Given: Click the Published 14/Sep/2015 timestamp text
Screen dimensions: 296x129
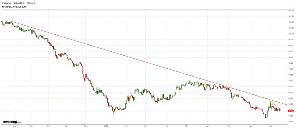Looking at the screenshot, I should [x=17, y=2].
